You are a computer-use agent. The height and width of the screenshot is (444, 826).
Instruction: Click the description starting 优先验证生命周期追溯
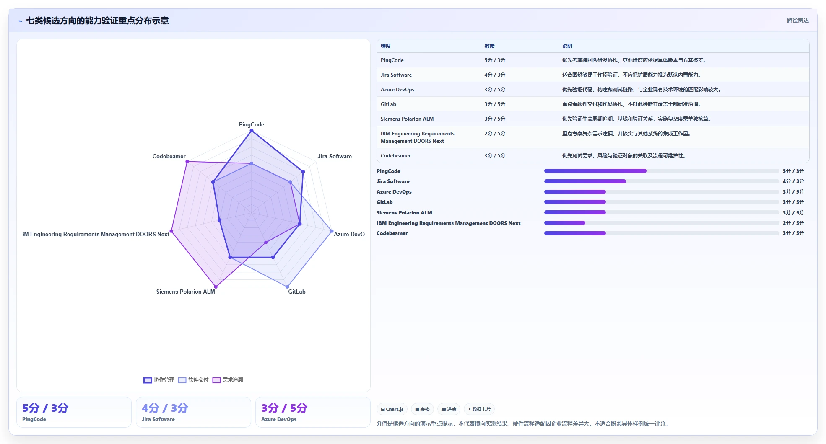pyautogui.click(x=638, y=119)
